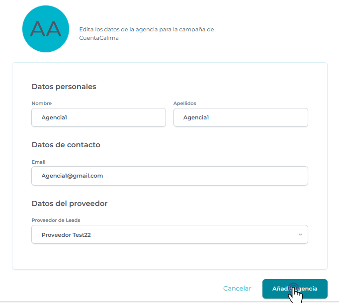Click empty card area below provider dropdown
The width and height of the screenshot is (339, 303).
[x=169, y=257]
